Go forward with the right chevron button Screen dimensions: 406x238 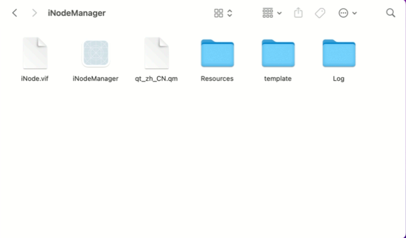tap(34, 13)
